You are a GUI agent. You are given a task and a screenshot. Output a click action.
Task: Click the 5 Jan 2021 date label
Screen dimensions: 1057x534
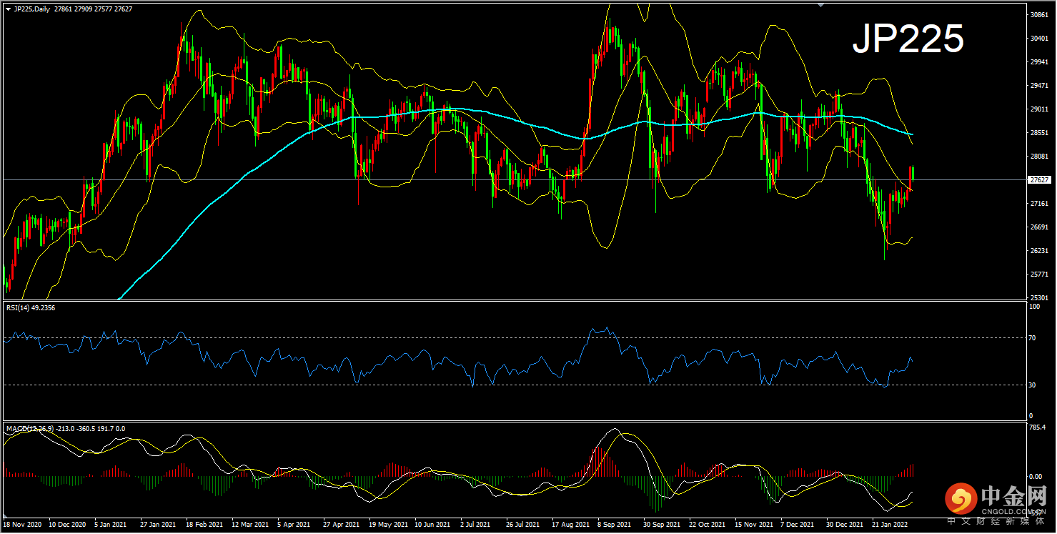point(111,524)
